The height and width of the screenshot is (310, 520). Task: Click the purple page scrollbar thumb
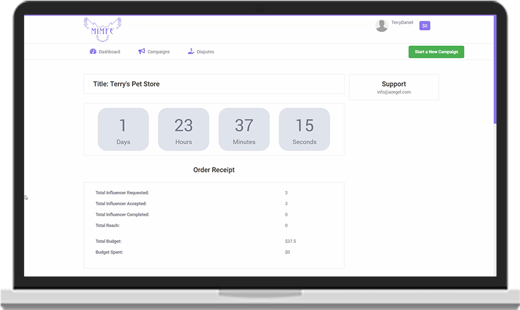point(495,69)
